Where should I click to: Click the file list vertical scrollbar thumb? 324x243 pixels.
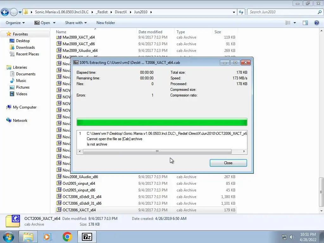(x=321, y=192)
